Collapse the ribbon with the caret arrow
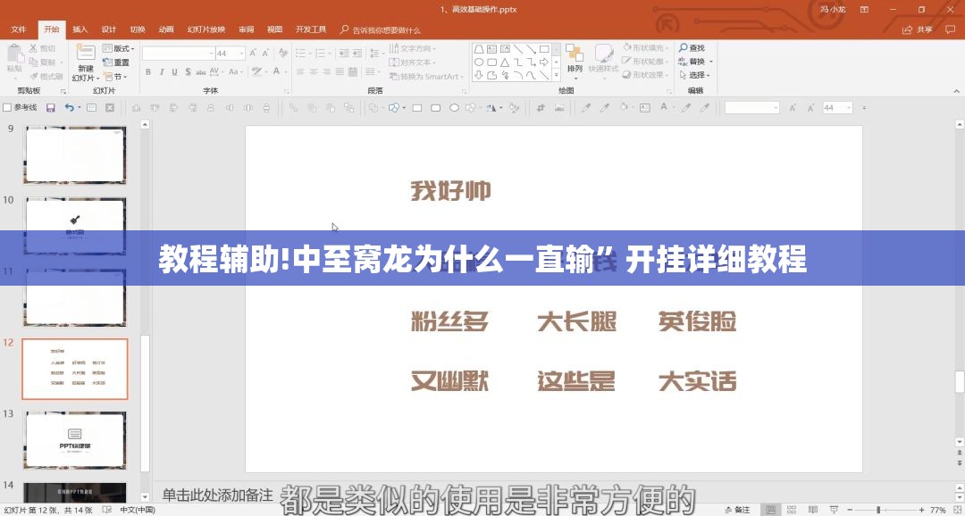Image resolution: width=965 pixels, height=516 pixels. point(956,91)
